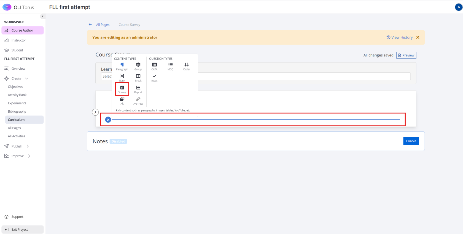Add an A/B Test block

138,100
